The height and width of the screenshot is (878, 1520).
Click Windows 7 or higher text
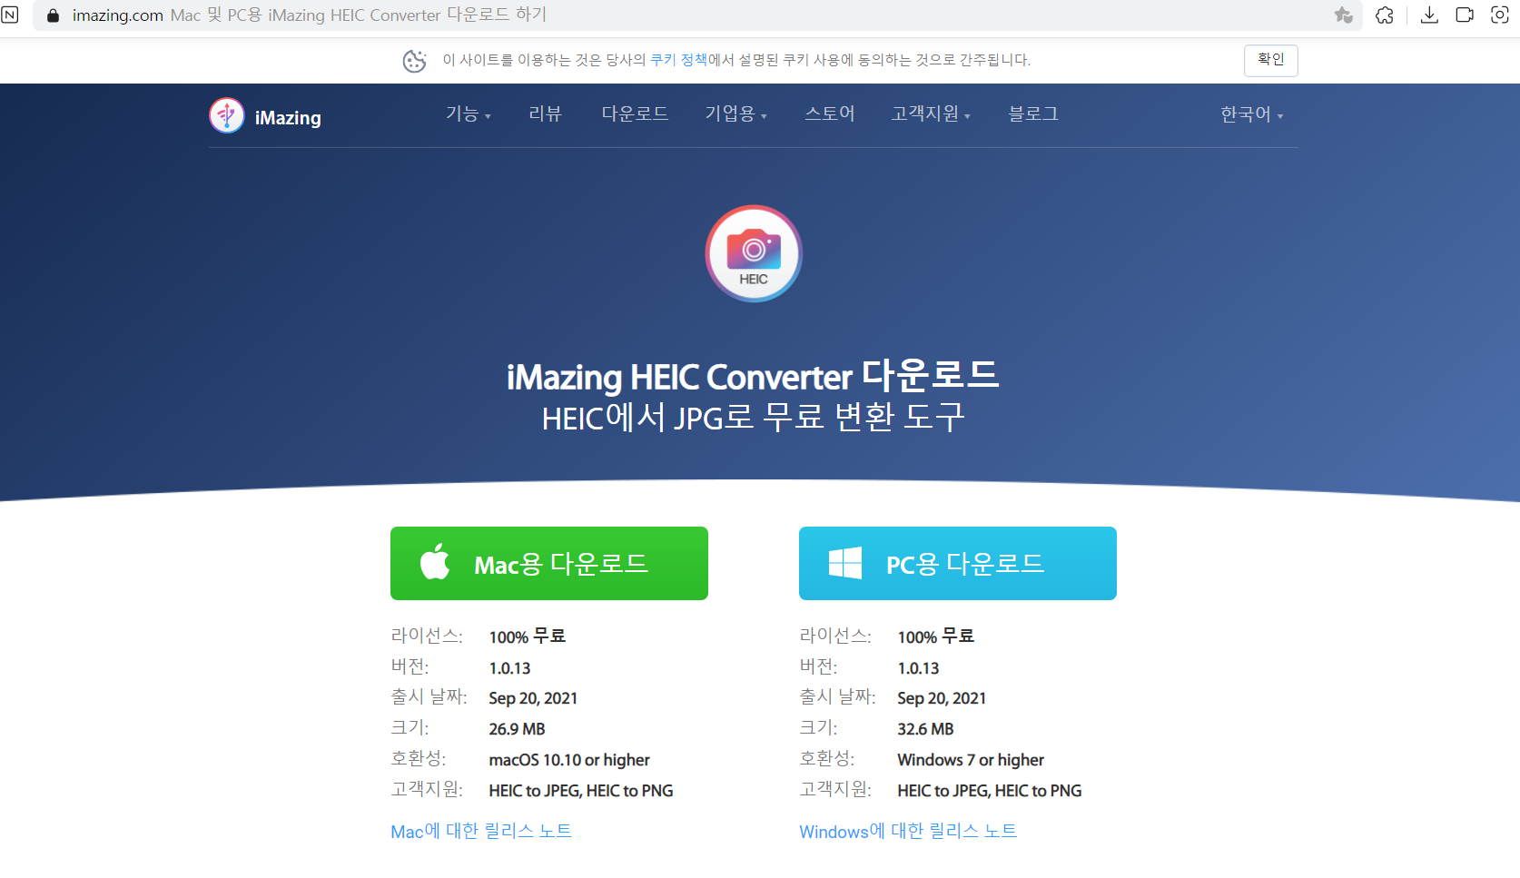pyautogui.click(x=971, y=760)
